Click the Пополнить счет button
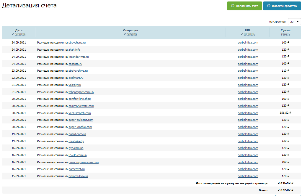307x196 pixels. pos(244,6)
